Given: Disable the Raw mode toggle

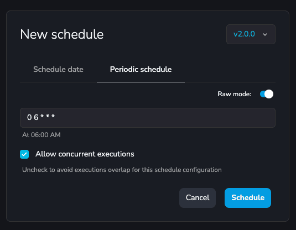Looking at the screenshot, I should click(267, 94).
